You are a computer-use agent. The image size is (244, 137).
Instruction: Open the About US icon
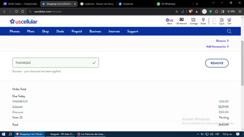(169, 21)
